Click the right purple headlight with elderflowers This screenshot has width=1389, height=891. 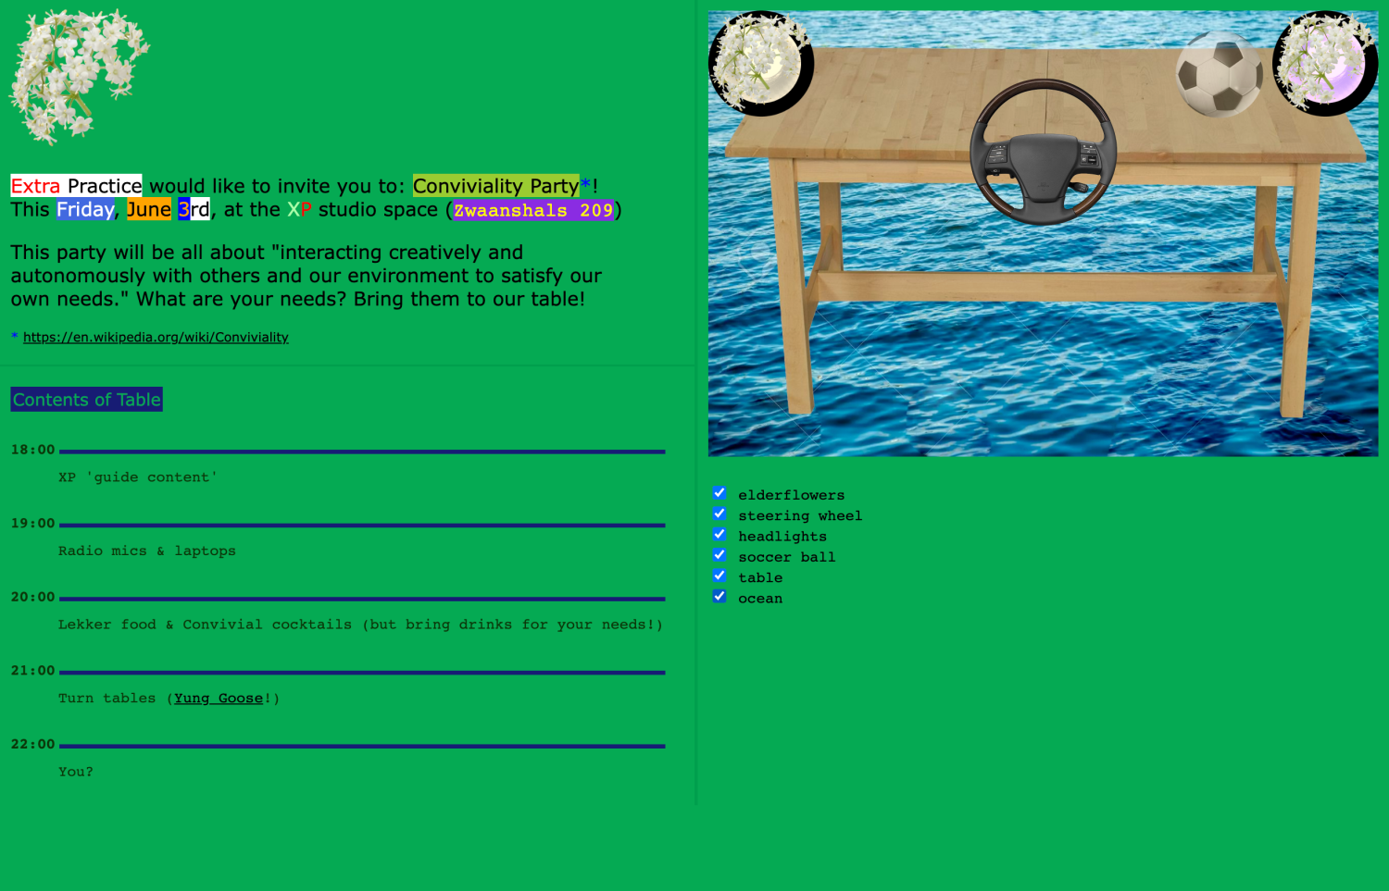coord(1324,64)
